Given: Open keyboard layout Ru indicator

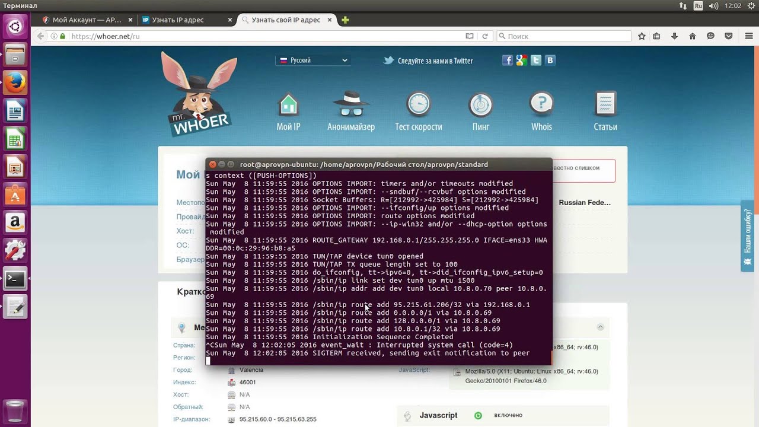Looking at the screenshot, I should click(699, 5).
